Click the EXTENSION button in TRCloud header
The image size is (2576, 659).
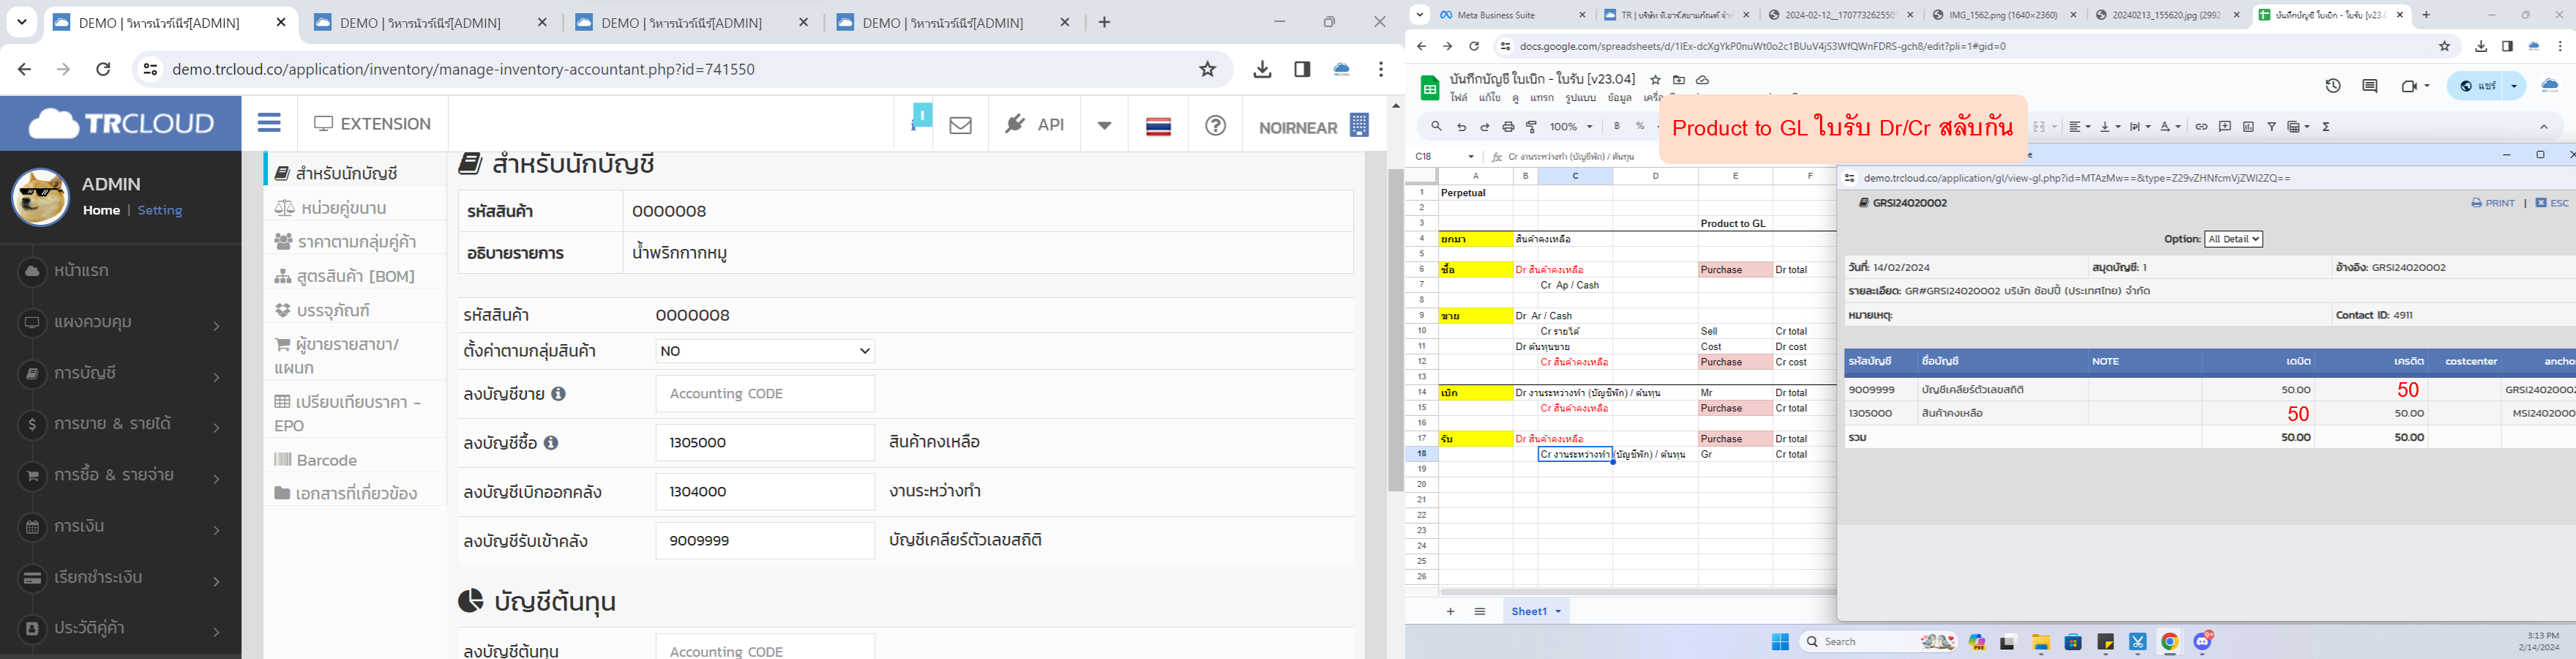373,124
